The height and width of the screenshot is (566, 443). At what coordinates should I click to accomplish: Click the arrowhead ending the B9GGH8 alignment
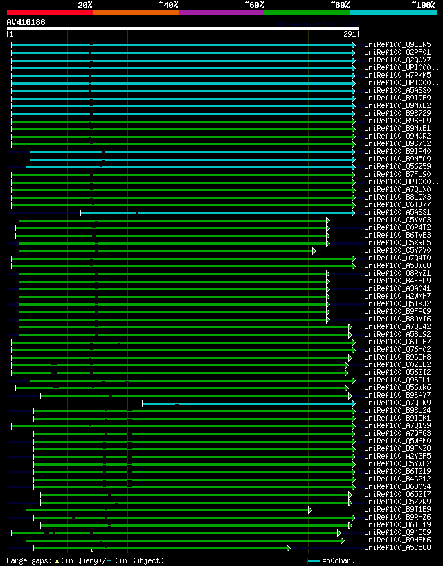coord(350,357)
